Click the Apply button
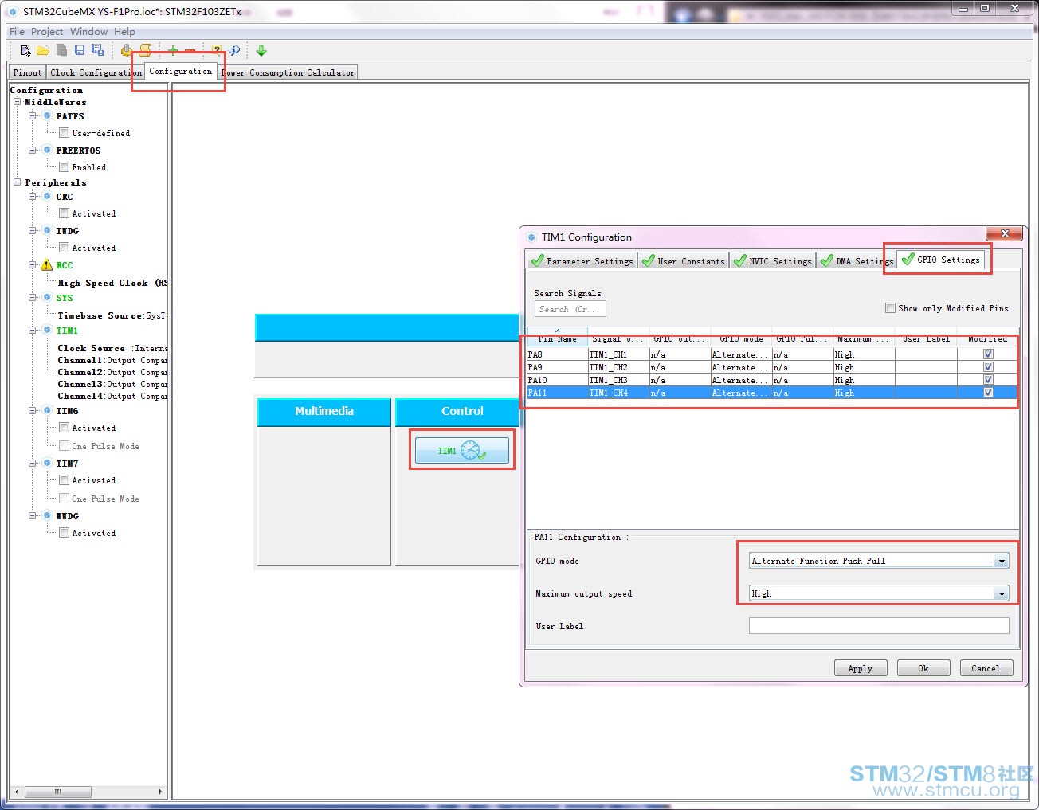Screen dimensions: 1039x810 click(861, 668)
